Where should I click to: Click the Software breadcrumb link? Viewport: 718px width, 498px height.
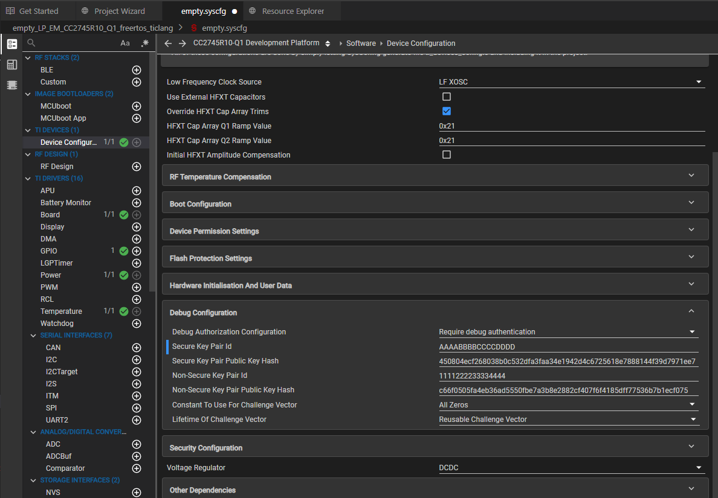click(361, 43)
